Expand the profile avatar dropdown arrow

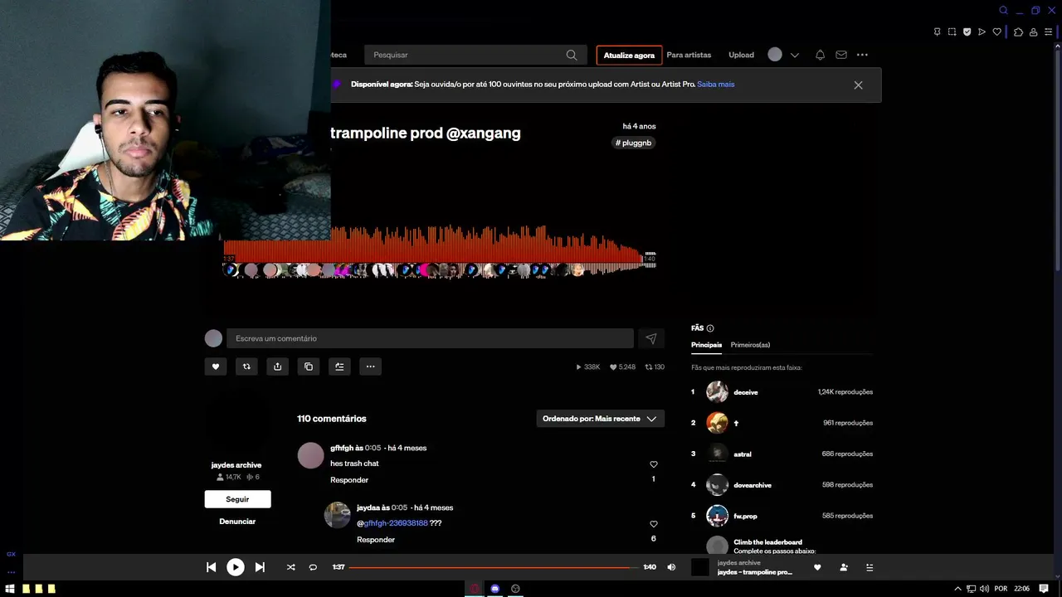795,56
